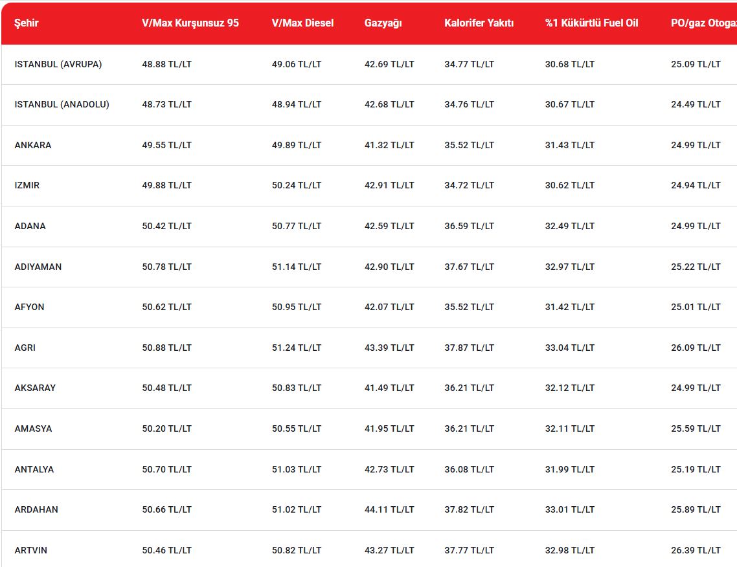Click the 37.67 TL/LT kalorifer price
The height and width of the screenshot is (567, 737).
469,267
